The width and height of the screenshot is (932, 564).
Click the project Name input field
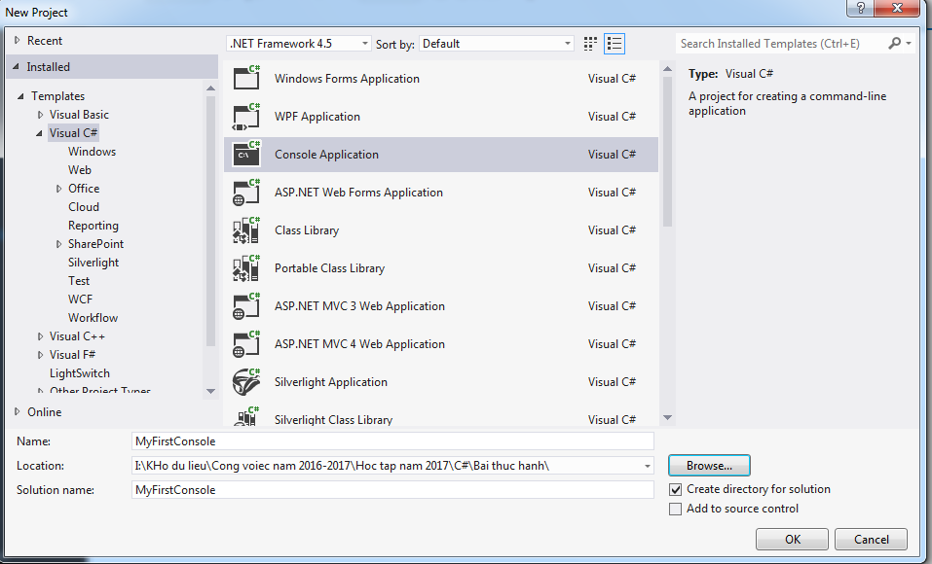coord(392,441)
